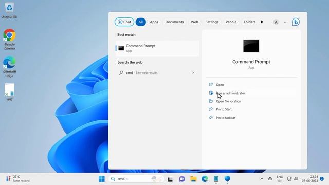Click the Command Prompt icon in the best match row
Screen dimensions: 329x185
pyautogui.click(x=121, y=48)
